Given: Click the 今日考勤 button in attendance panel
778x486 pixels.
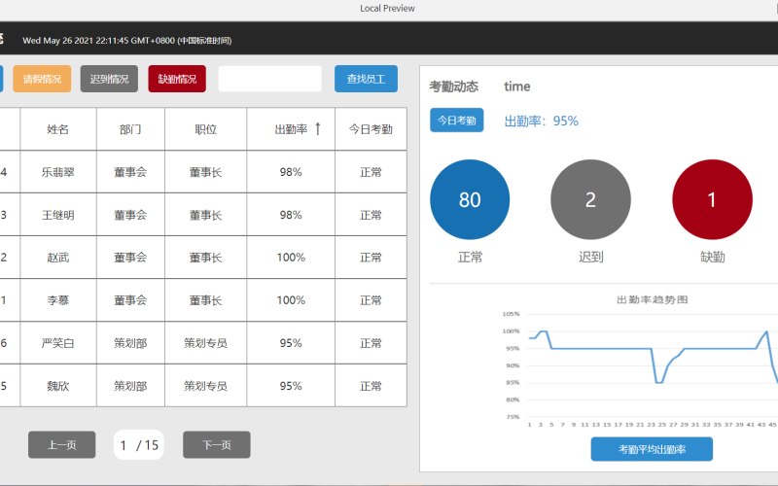Looking at the screenshot, I should [456, 121].
